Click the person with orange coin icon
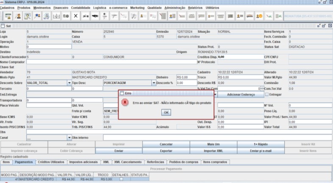 [x=259, y=16]
